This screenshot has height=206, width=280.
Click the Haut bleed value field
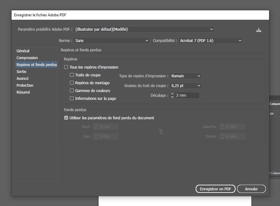[x=108, y=126]
